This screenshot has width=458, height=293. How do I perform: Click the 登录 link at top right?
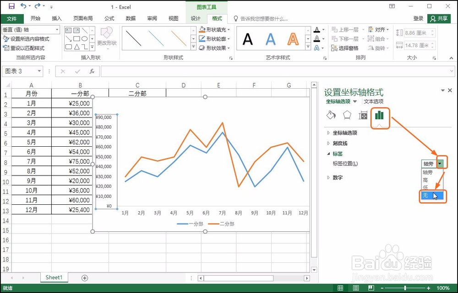pos(418,19)
